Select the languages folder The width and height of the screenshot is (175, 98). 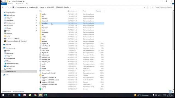(x=45, y=28)
